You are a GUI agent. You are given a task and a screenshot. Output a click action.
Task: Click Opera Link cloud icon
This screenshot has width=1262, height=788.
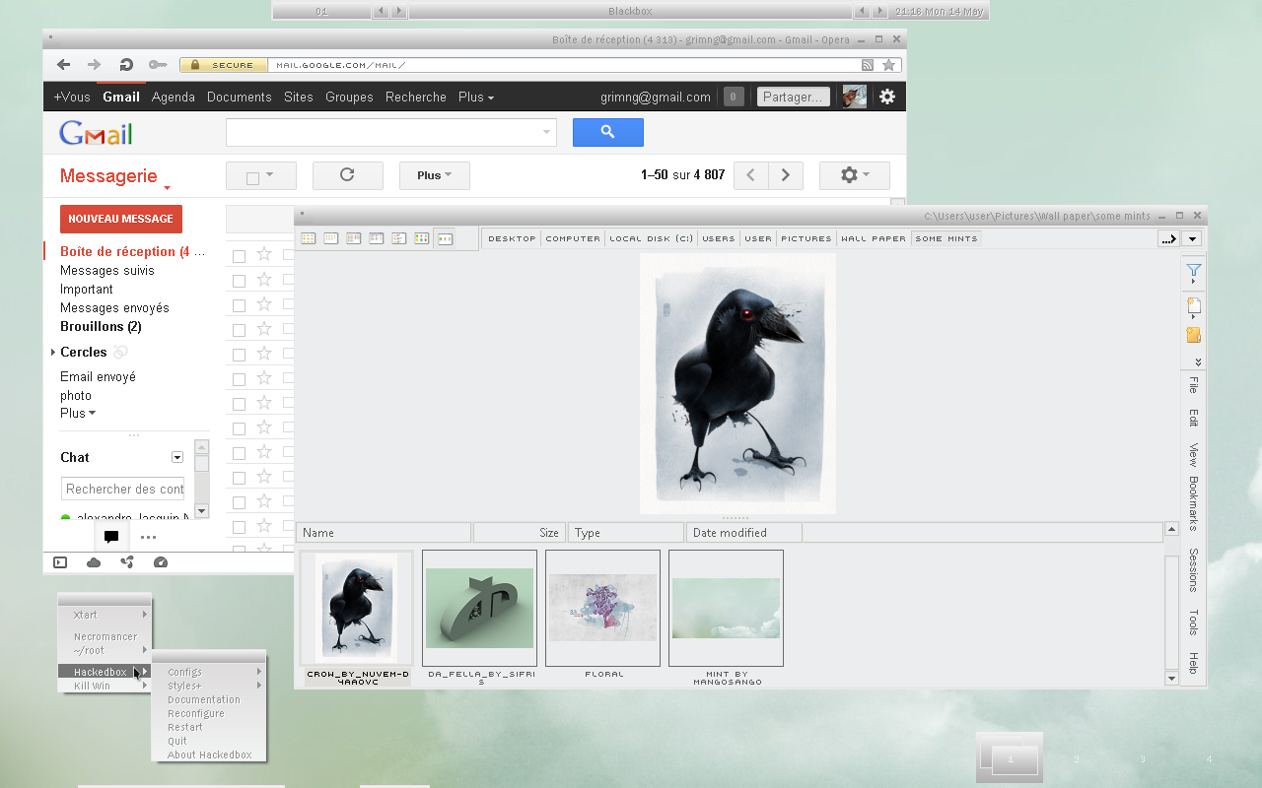click(94, 562)
